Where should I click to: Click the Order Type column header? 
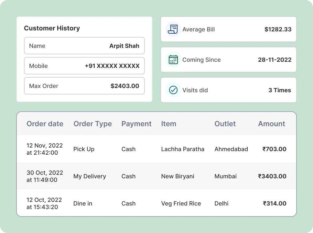point(92,124)
